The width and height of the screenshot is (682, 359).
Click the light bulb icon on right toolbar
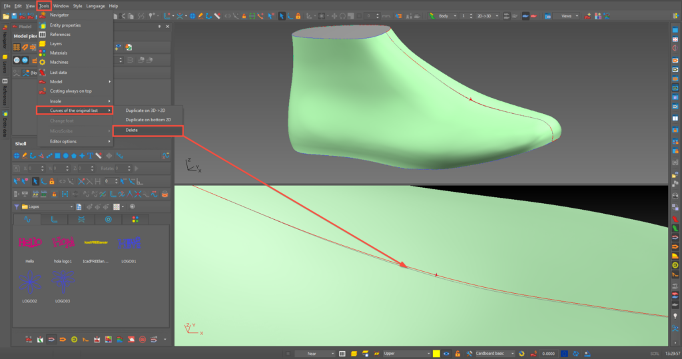675,317
